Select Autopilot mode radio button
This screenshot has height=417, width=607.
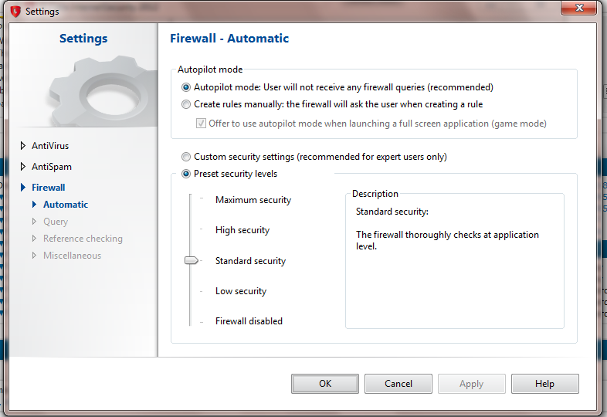point(186,87)
